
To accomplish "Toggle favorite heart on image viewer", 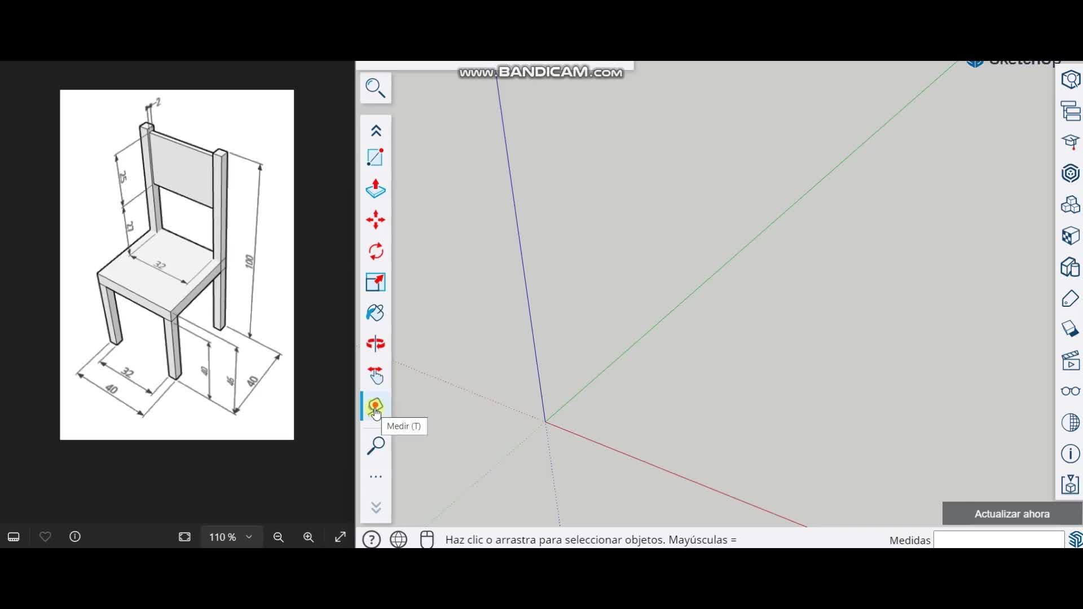I will coord(45,537).
